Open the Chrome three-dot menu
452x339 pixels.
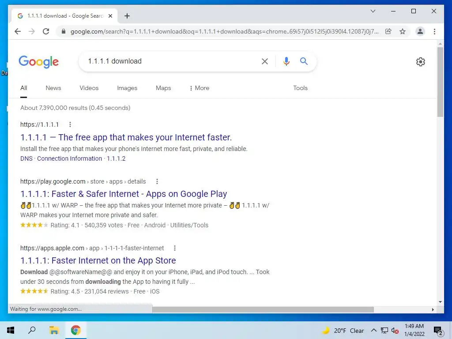click(x=434, y=31)
